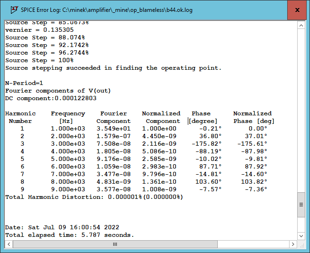
Task: Click normalized component 9.796e-10
Action: coord(159,174)
